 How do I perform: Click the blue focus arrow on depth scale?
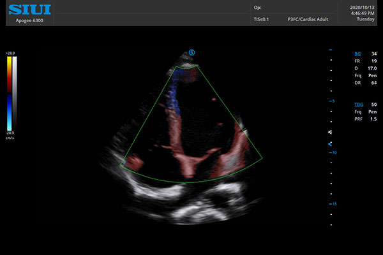330,144
